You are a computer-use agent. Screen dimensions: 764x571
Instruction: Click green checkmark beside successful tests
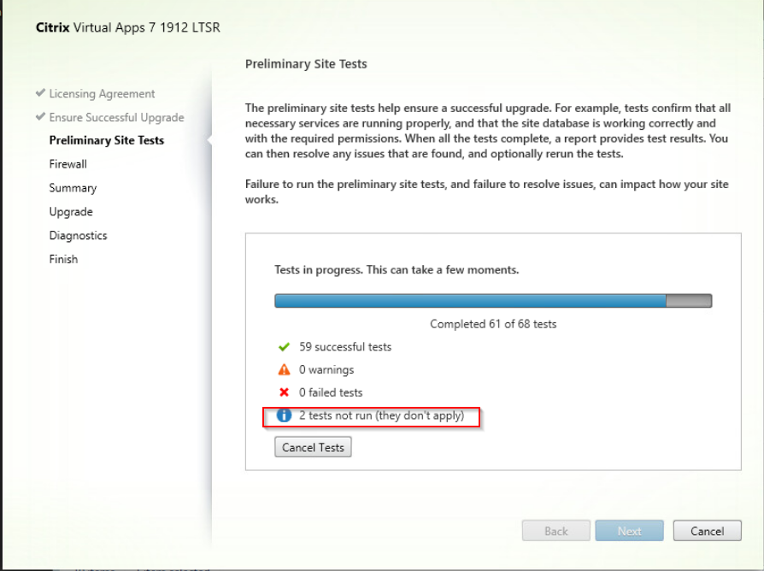click(284, 347)
